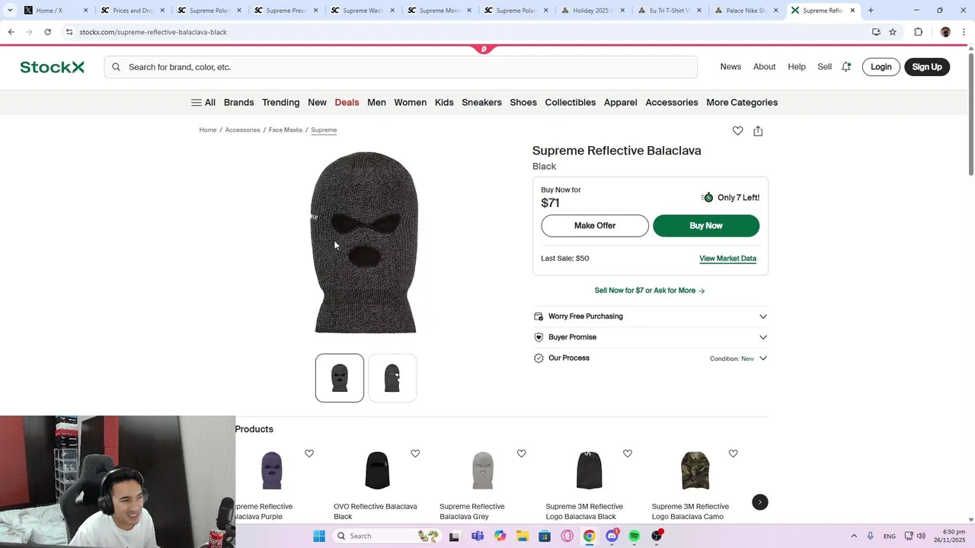Switch to the Holiday 2025 tab

[593, 11]
